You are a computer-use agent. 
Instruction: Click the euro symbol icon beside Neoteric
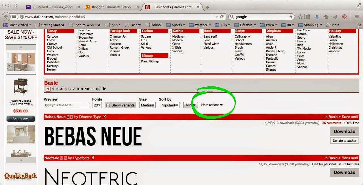click(x=66, y=158)
